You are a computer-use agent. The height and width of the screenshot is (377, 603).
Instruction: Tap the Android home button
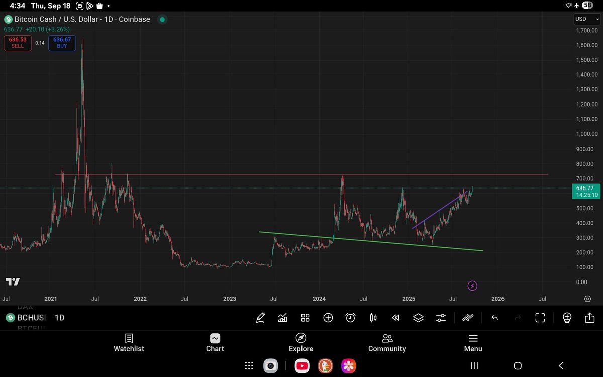tap(518, 366)
